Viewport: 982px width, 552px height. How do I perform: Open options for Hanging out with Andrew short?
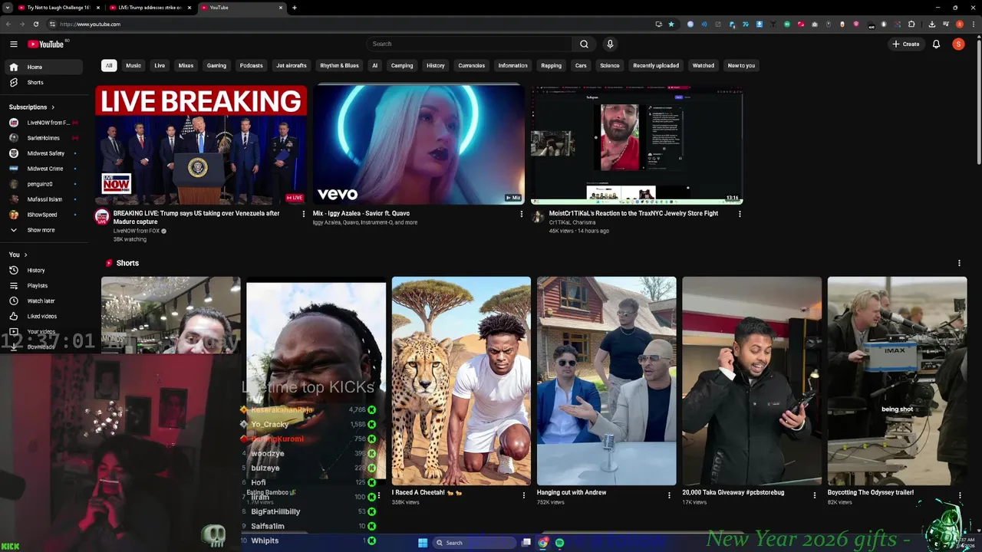[x=669, y=495]
